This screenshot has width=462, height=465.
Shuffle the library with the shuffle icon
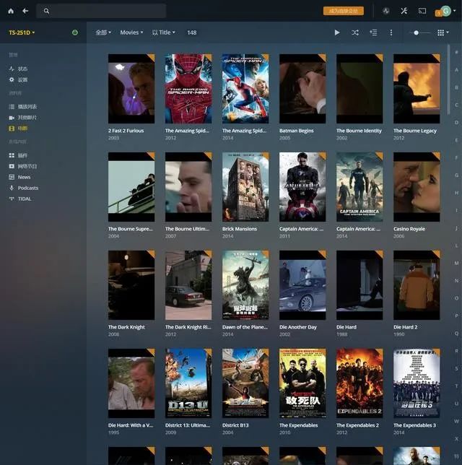(x=355, y=32)
